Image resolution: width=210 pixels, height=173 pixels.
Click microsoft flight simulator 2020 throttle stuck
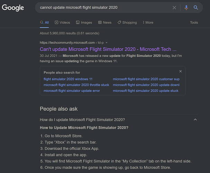(76, 85)
